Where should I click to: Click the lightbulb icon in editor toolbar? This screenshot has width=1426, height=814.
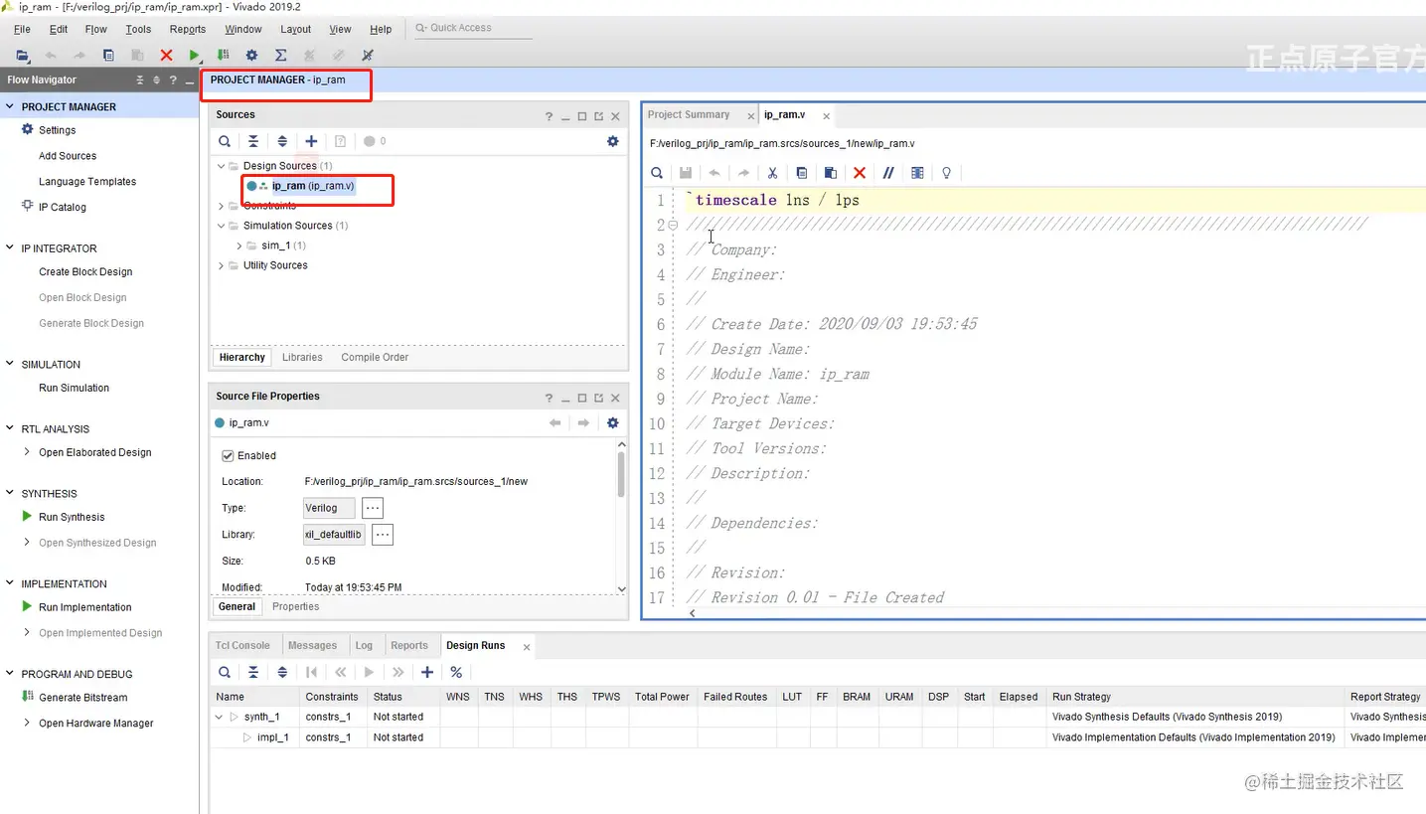click(x=946, y=173)
